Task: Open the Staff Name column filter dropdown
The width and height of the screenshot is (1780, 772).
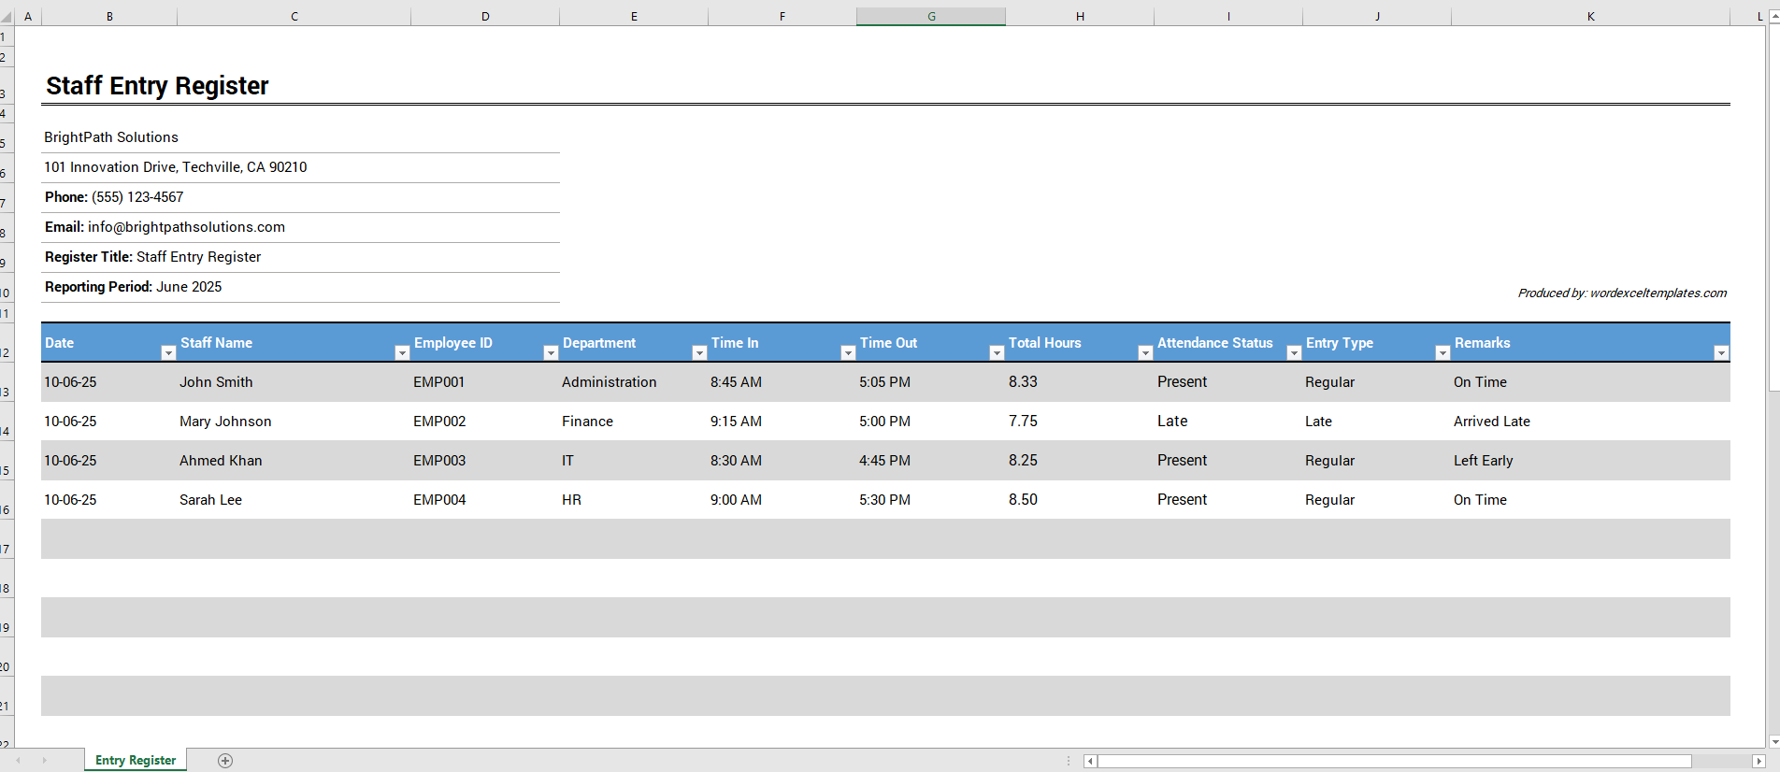Action: tap(402, 352)
